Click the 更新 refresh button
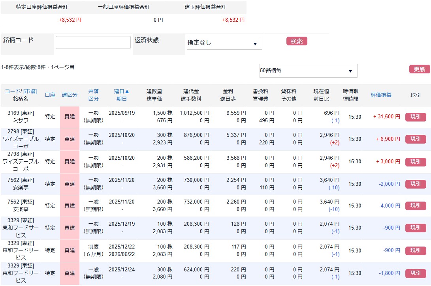The width and height of the screenshot is (431, 286). 420,69
